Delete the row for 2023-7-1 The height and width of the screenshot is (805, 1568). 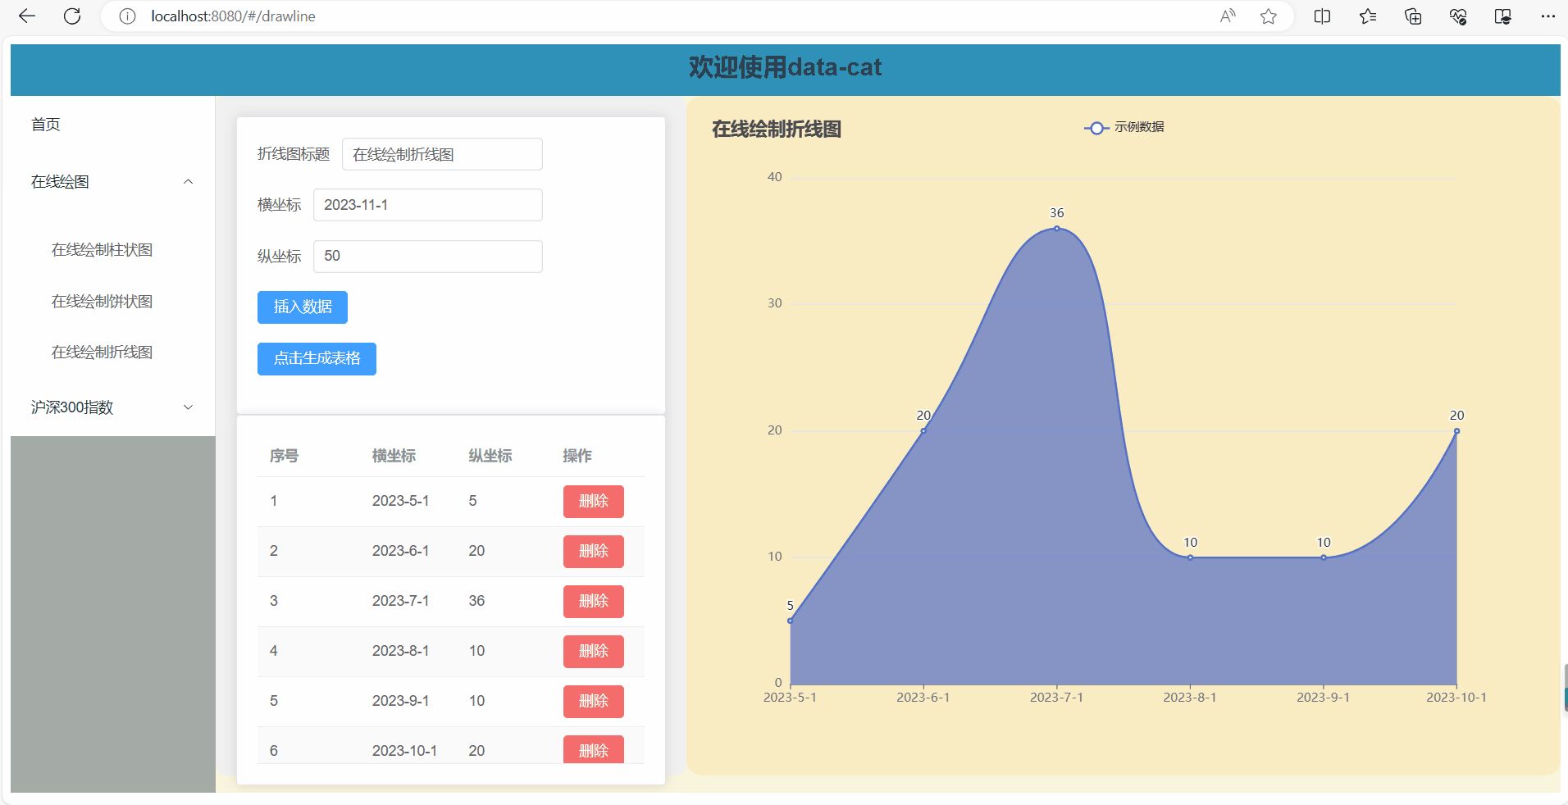click(593, 601)
